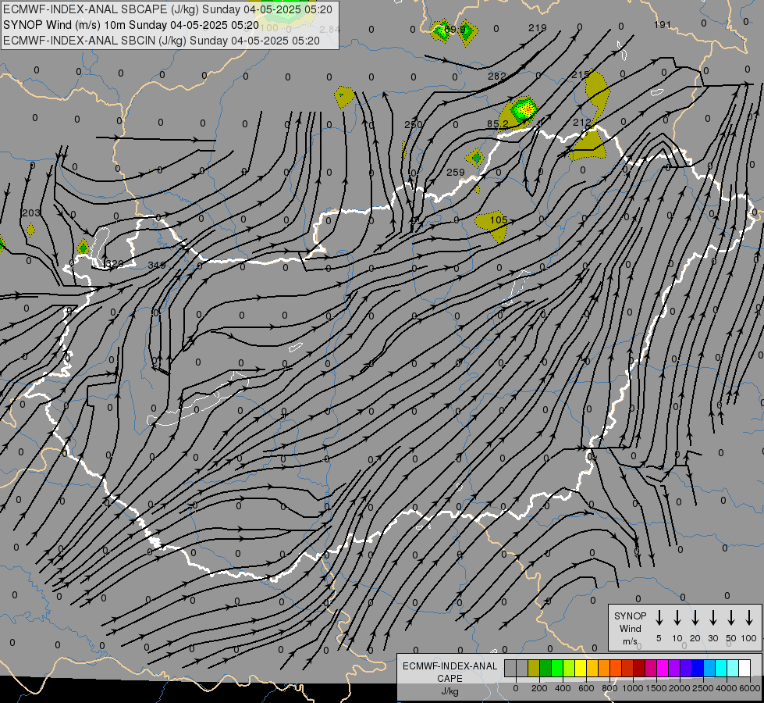
Task: Click the wind arrow above 100 in SYNOP legend
Action: pos(749,618)
